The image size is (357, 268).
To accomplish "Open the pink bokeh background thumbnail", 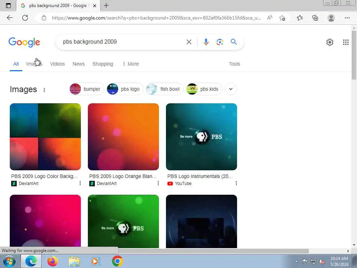I will click(45, 221).
